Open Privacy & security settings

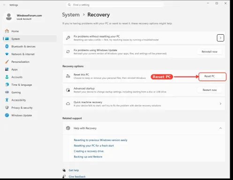(x=30, y=108)
